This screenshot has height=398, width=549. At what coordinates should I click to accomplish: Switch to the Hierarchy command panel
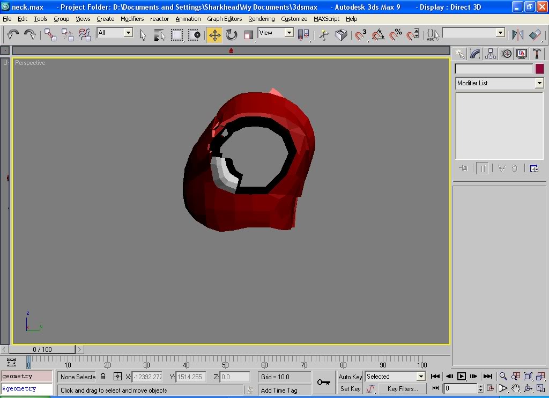[490, 54]
